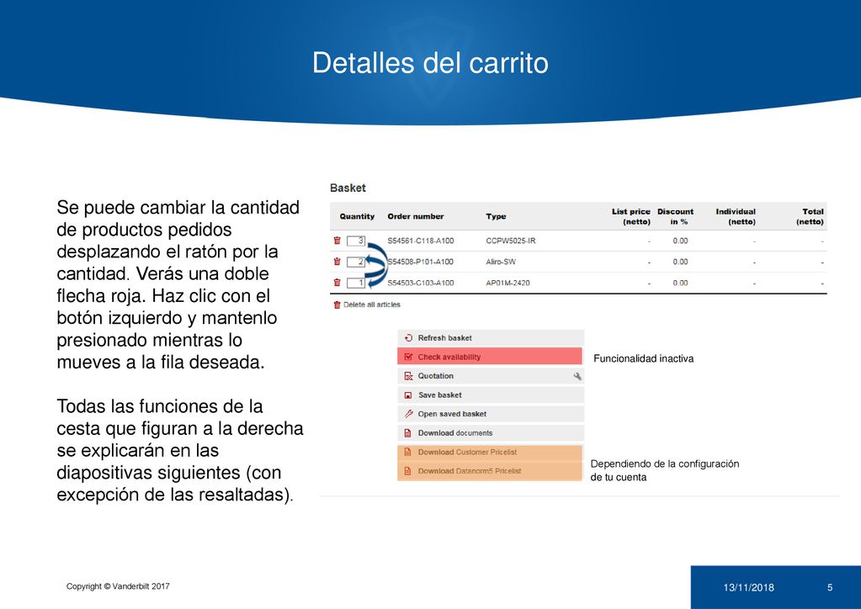Click the trash icon for S54508-P101-A100
The height and width of the screenshot is (609, 861).
(x=337, y=262)
